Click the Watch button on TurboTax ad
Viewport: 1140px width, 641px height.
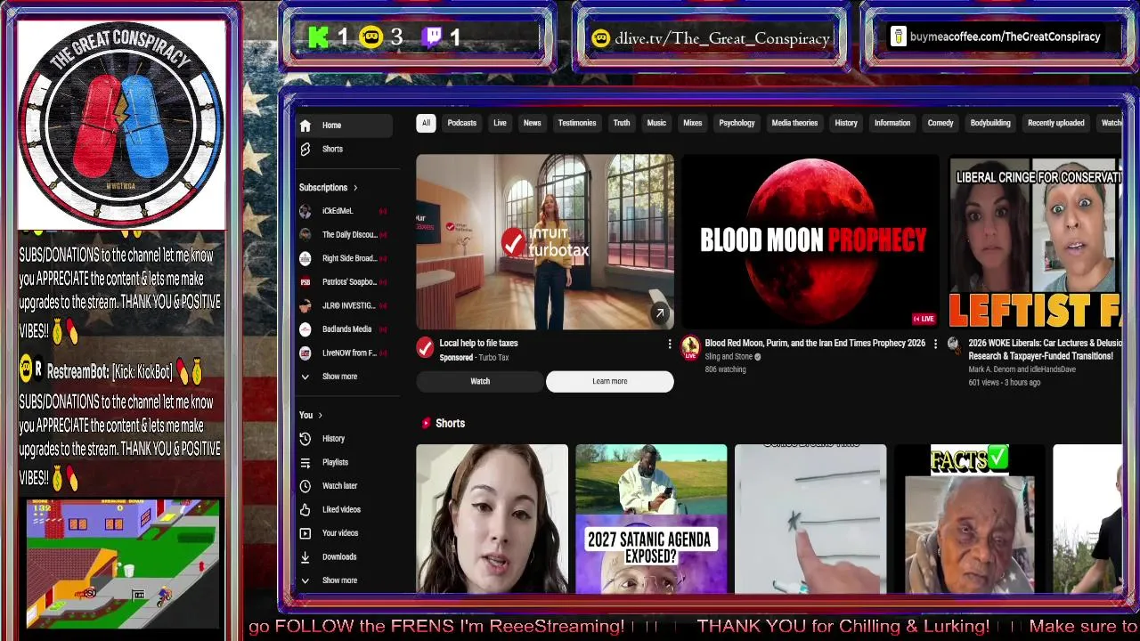coord(480,381)
